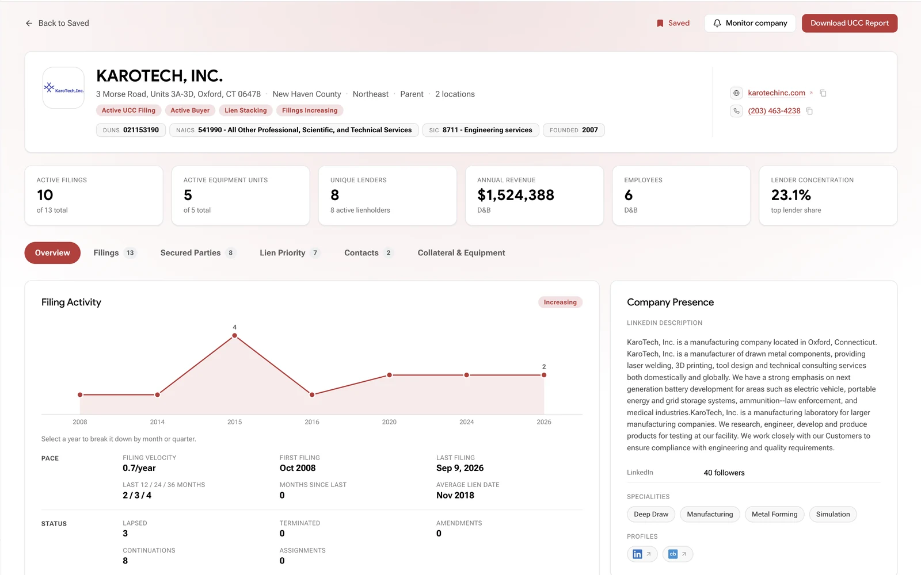This screenshot has width=921, height=575.
Task: Open the Collateral & Equipment tab
Action: click(462, 253)
